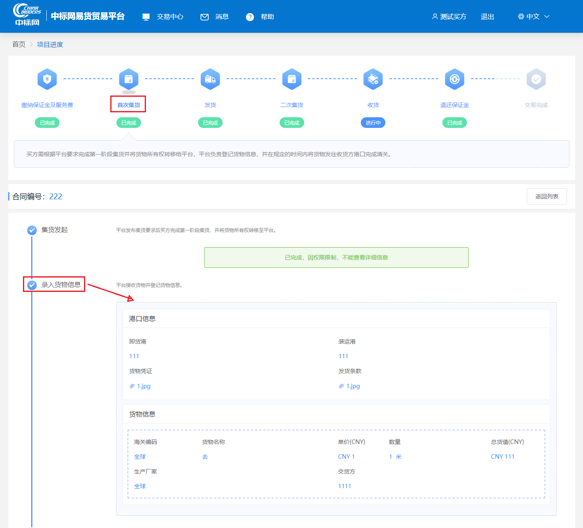Open the 发货条款 attachment 1.jpg
The height and width of the screenshot is (528, 583).
[x=353, y=386]
